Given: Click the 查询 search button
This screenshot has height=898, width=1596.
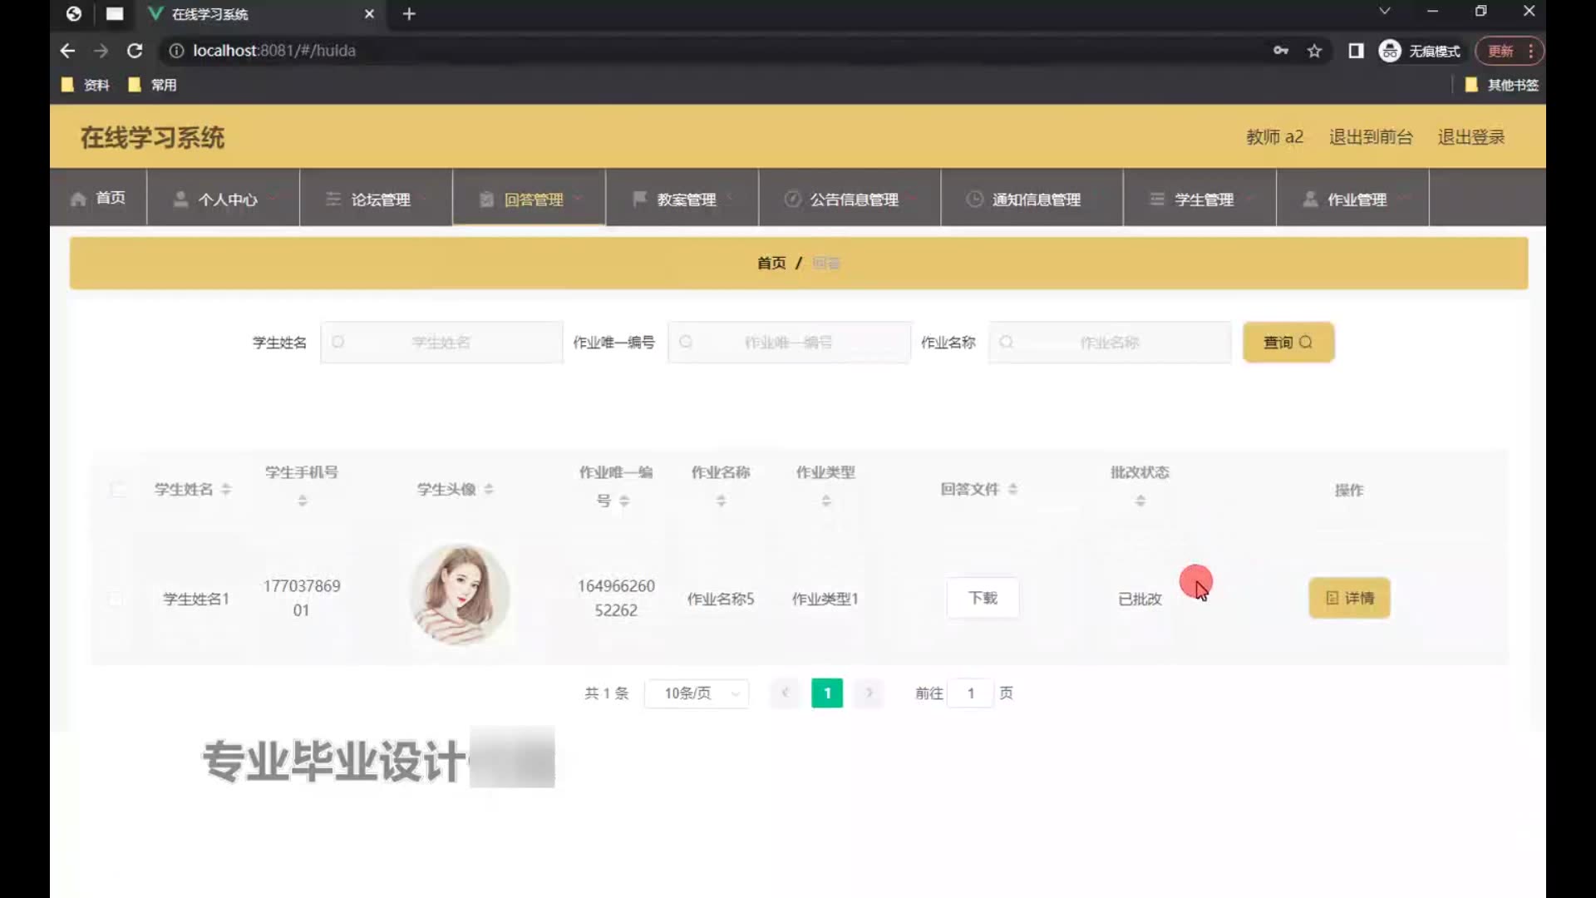Looking at the screenshot, I should tap(1288, 342).
